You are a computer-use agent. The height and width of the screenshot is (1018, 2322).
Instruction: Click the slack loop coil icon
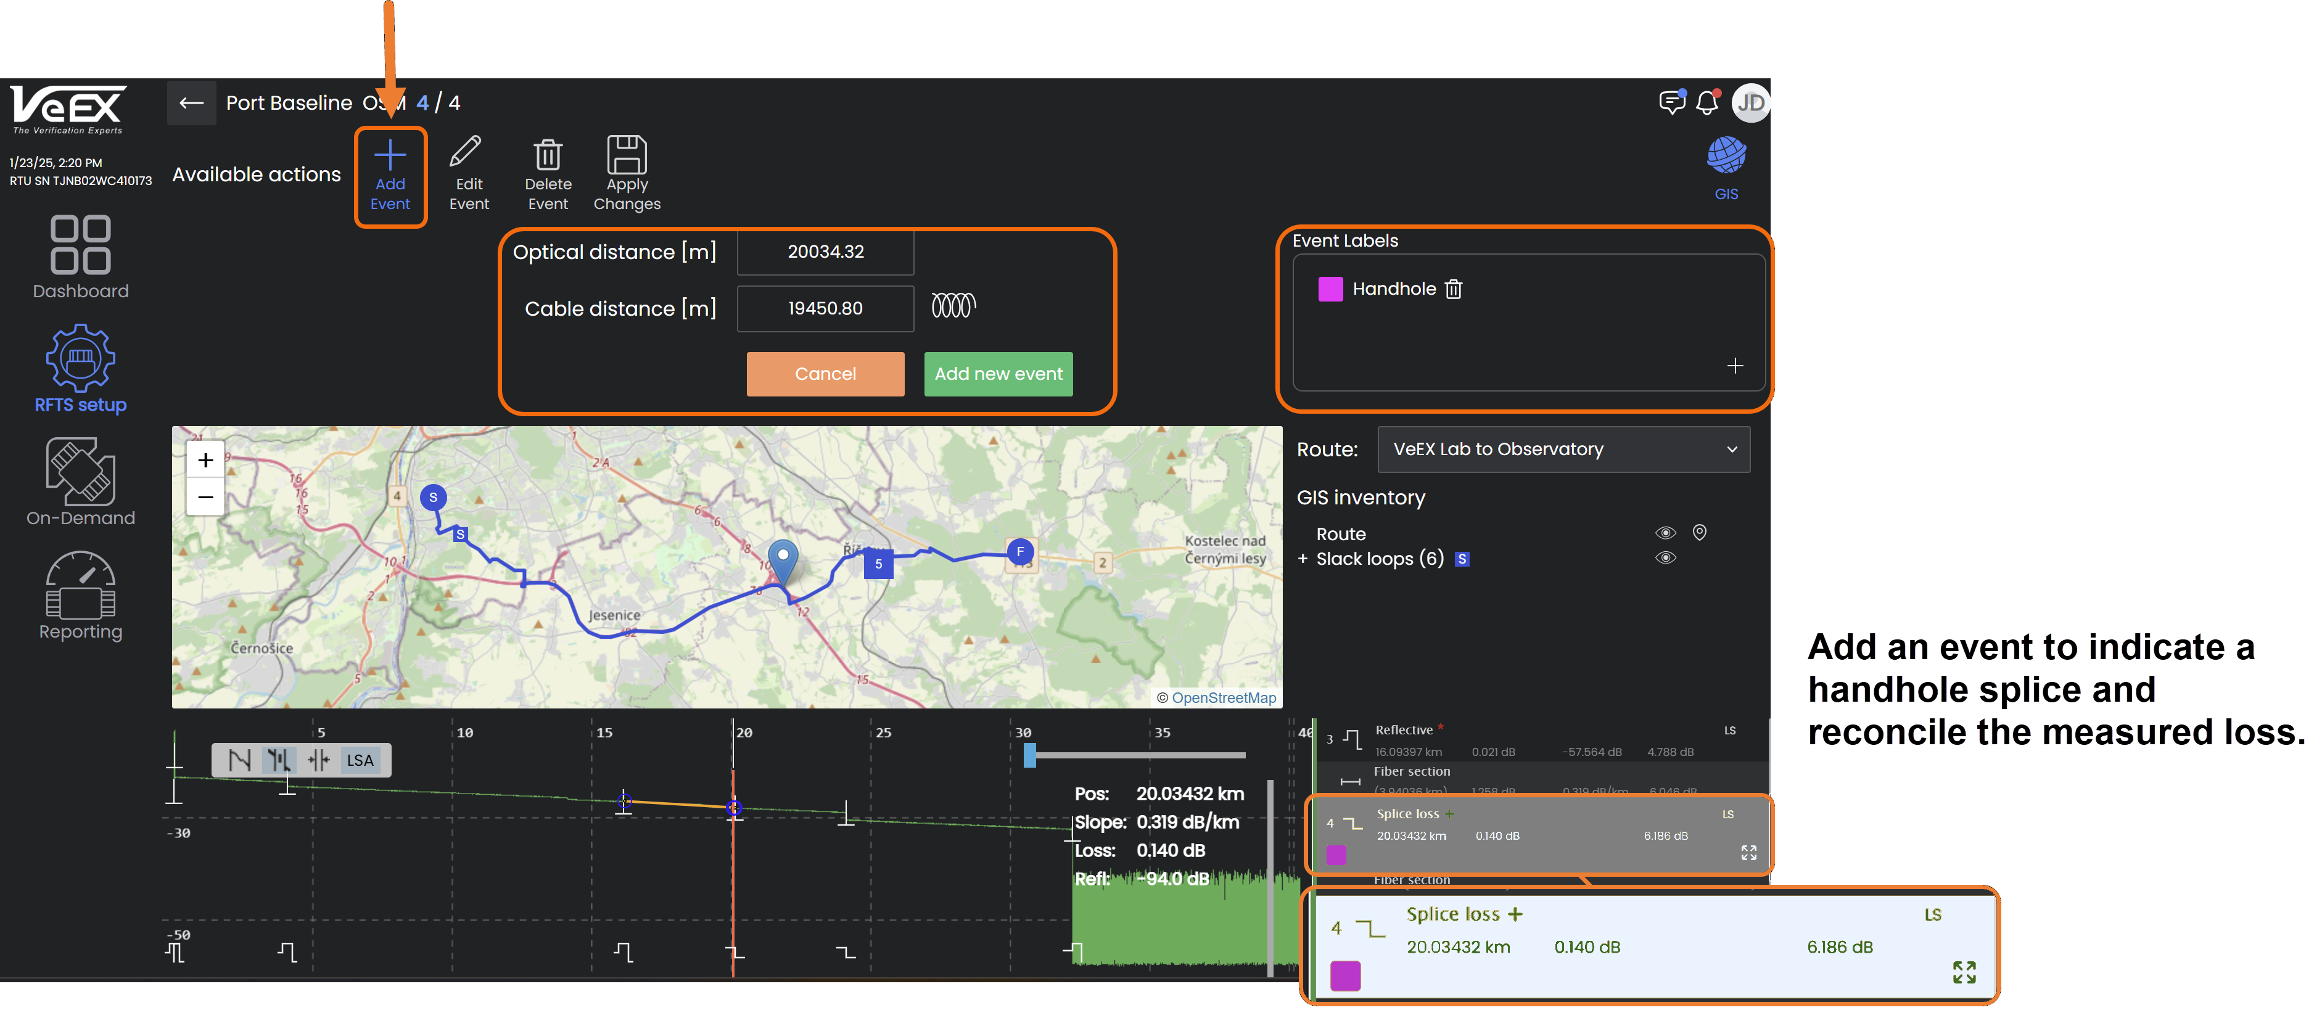[x=953, y=306]
